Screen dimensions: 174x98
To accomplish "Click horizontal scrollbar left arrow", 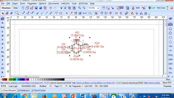I will coord(12,76).
